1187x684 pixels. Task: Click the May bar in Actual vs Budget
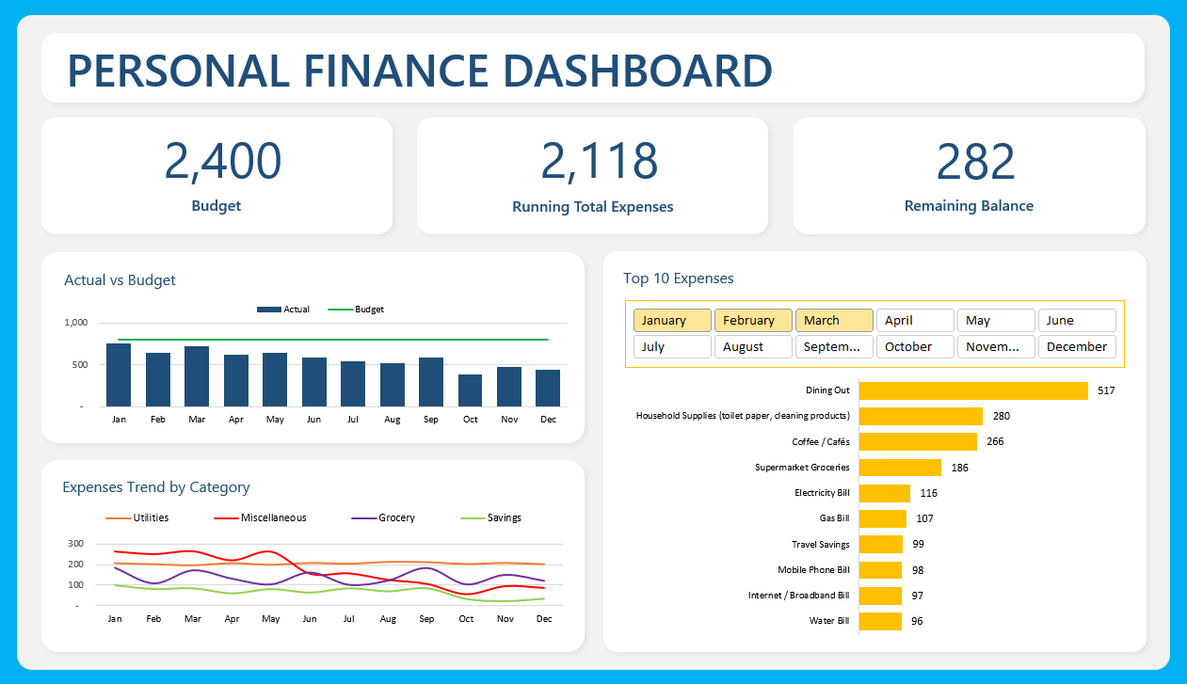click(x=275, y=379)
